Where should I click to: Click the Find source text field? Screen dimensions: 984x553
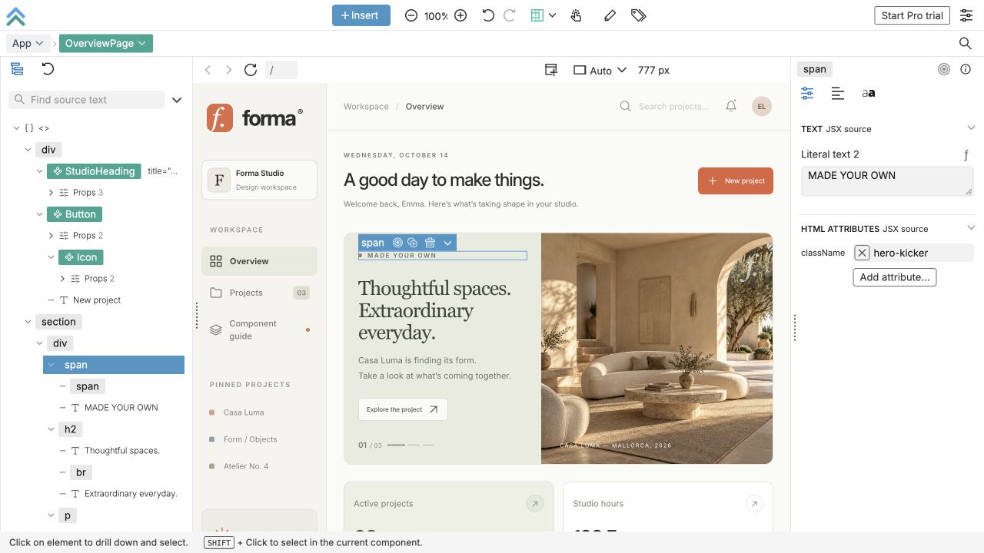tap(87, 100)
